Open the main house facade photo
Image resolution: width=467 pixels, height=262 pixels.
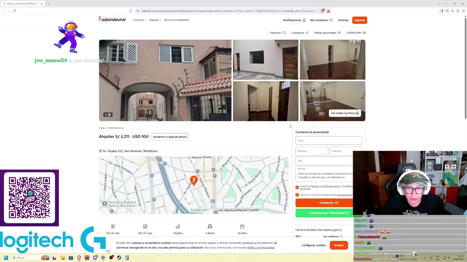coord(165,80)
